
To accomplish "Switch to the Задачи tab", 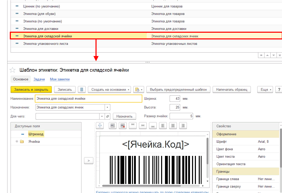I will point(39,79).
